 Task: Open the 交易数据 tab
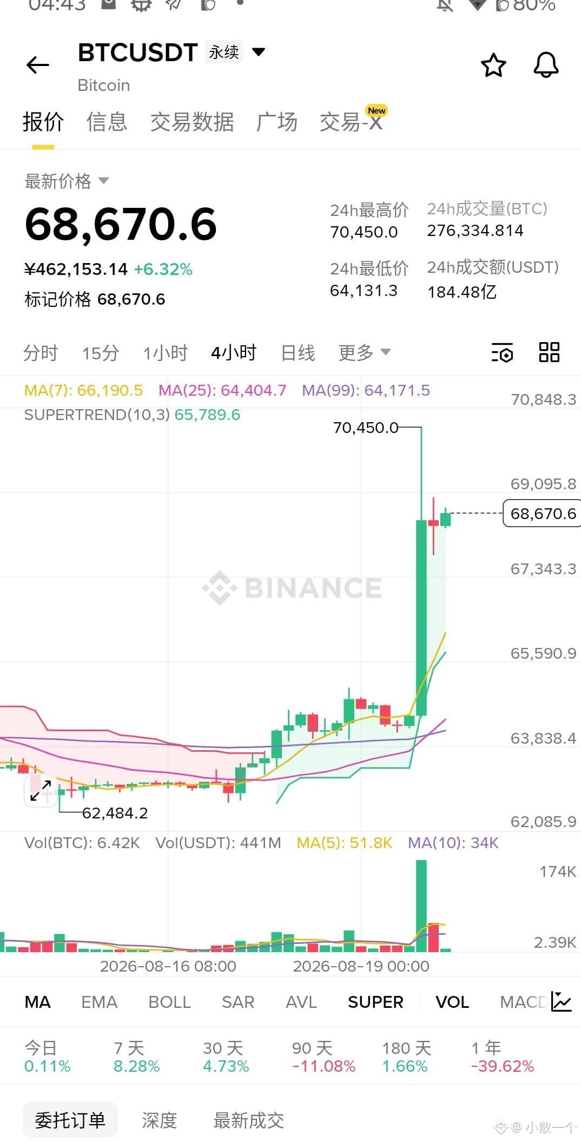pyautogui.click(x=192, y=122)
